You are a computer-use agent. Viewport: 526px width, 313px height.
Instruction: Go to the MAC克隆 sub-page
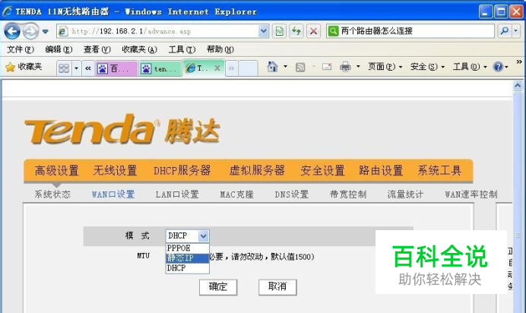coord(237,194)
